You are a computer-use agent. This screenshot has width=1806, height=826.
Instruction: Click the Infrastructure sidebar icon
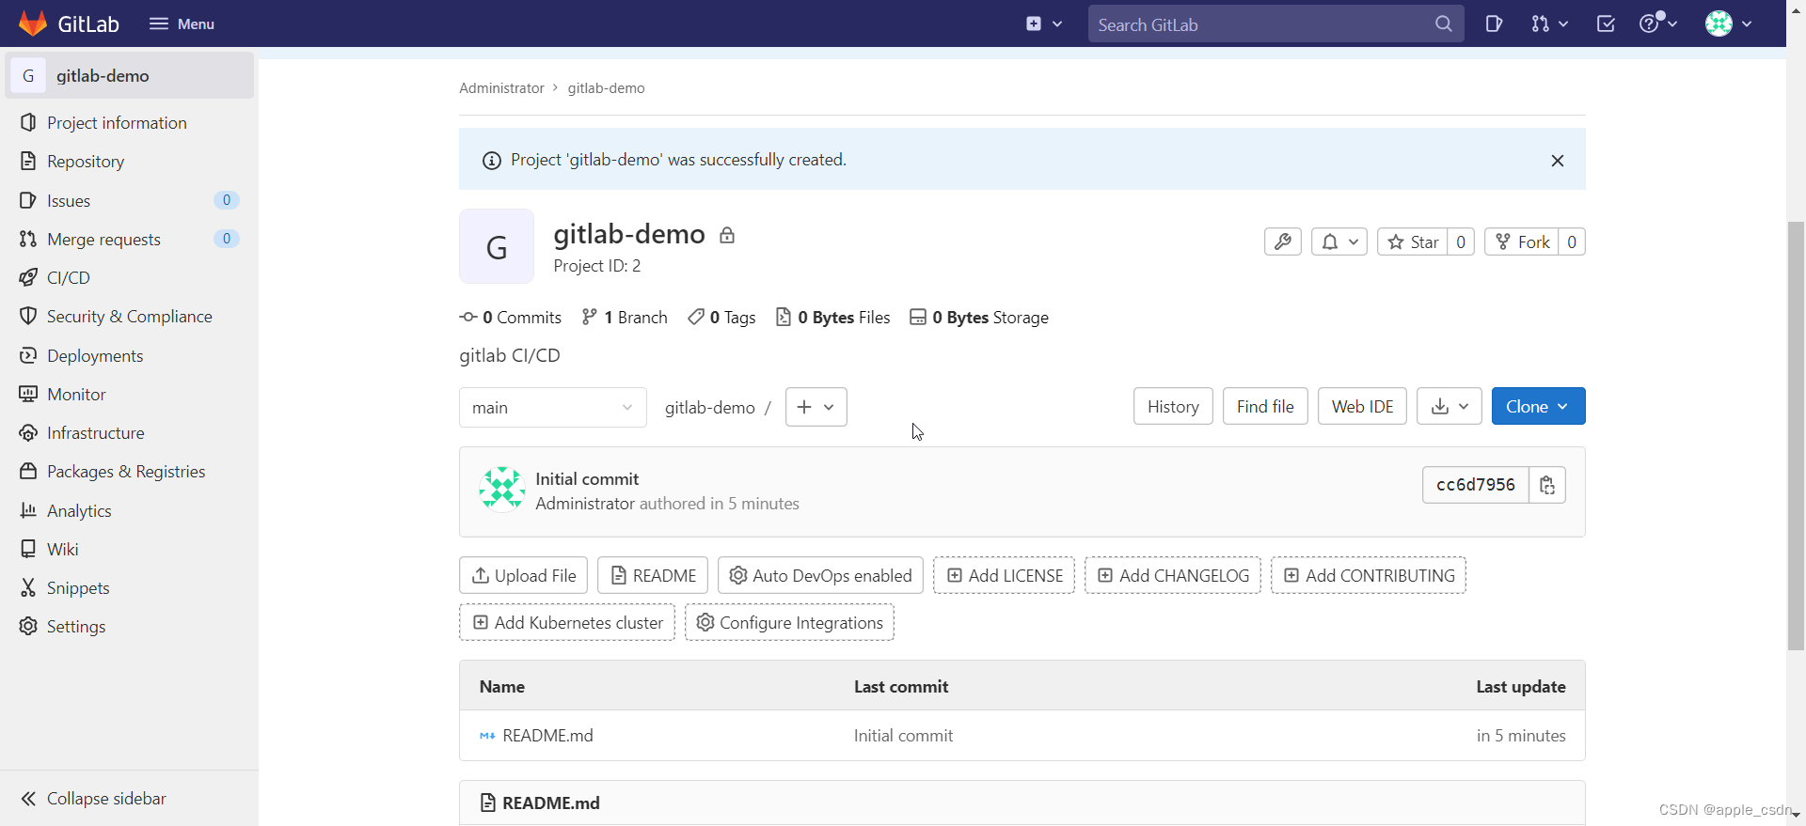[28, 432]
